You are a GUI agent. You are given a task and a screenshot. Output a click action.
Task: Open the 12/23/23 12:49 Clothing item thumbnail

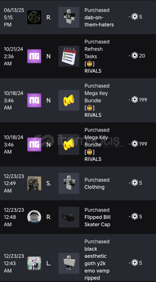(69, 183)
